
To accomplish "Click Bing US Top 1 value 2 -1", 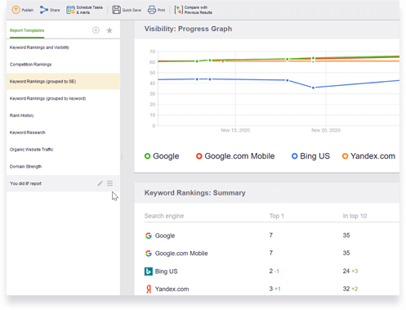I will [274, 272].
